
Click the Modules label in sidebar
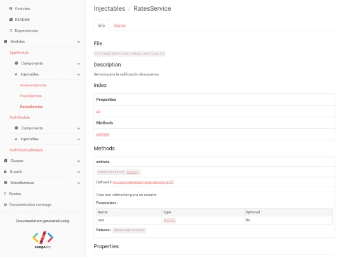[18, 41]
